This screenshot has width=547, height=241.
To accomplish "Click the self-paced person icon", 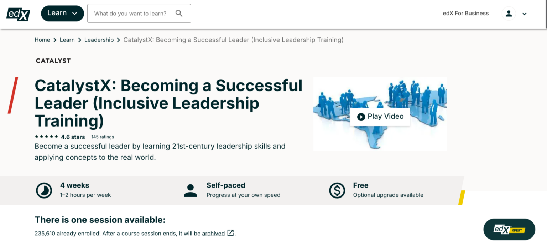I will click(x=191, y=190).
